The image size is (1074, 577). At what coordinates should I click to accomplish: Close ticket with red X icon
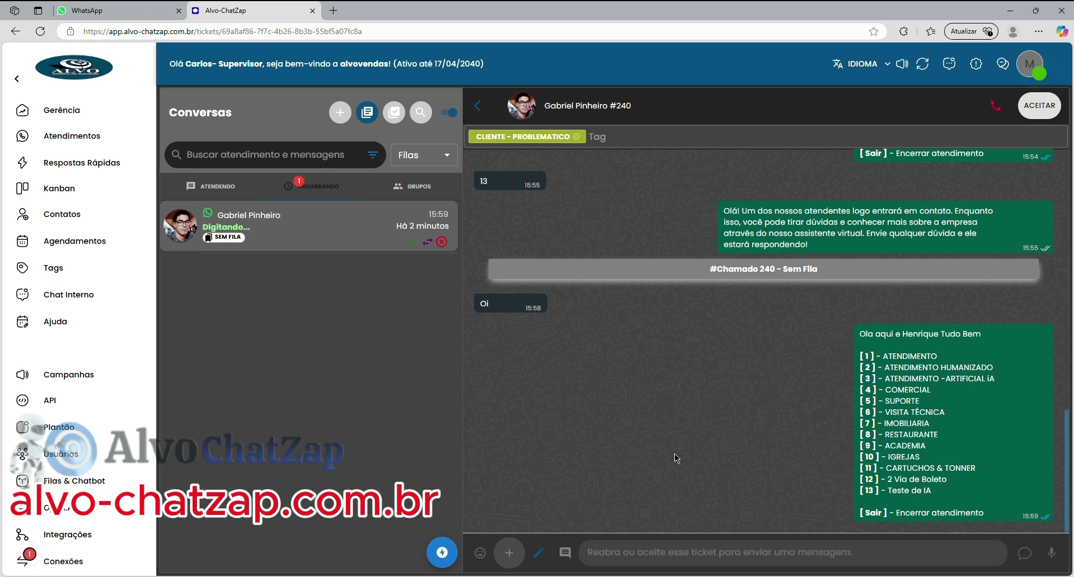coord(442,242)
